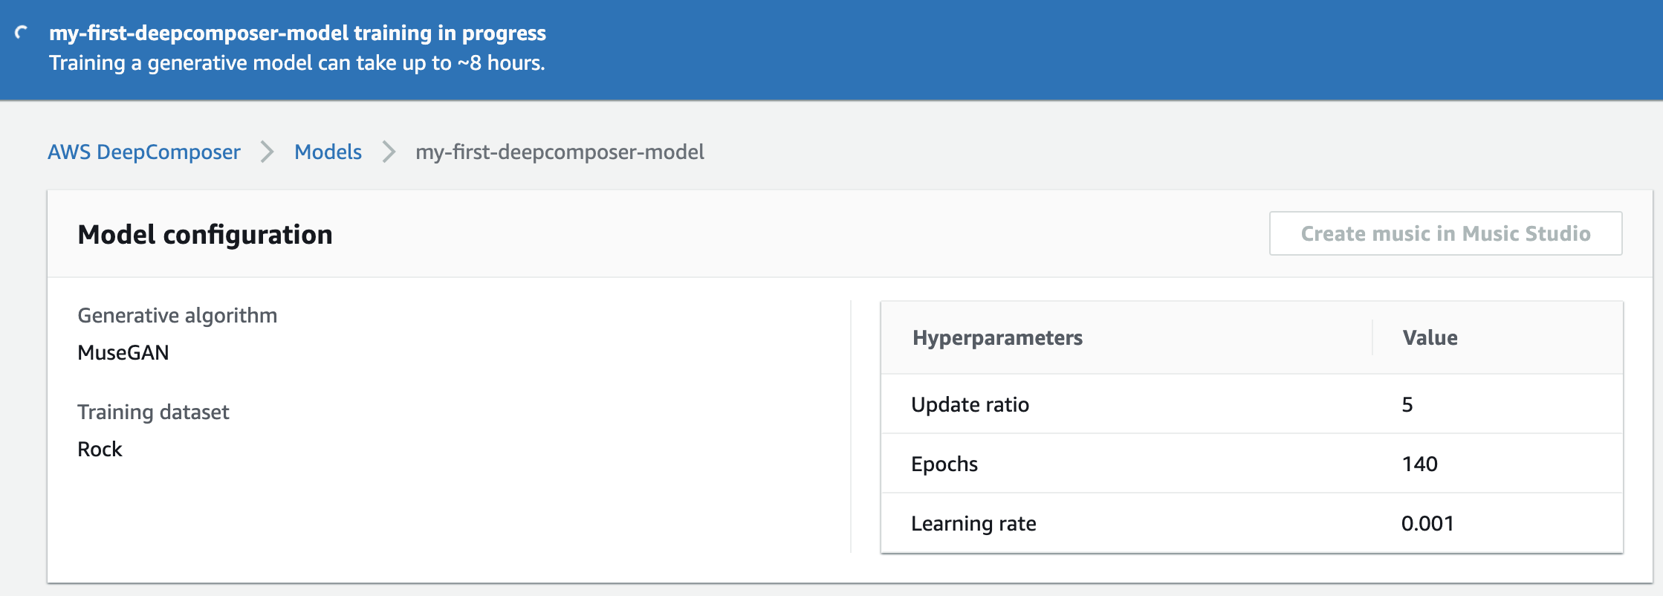Click the Value column header

(1430, 338)
